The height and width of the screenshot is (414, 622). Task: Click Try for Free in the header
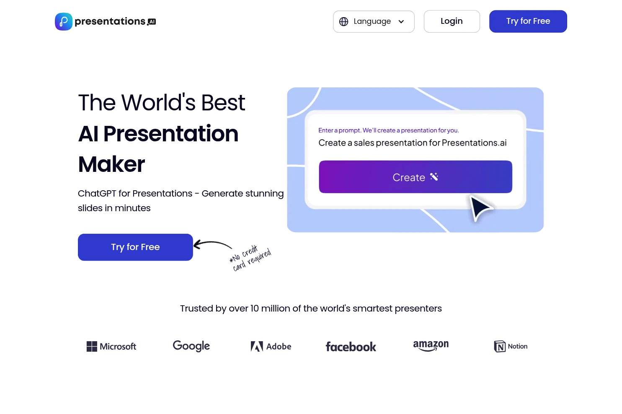tap(528, 21)
